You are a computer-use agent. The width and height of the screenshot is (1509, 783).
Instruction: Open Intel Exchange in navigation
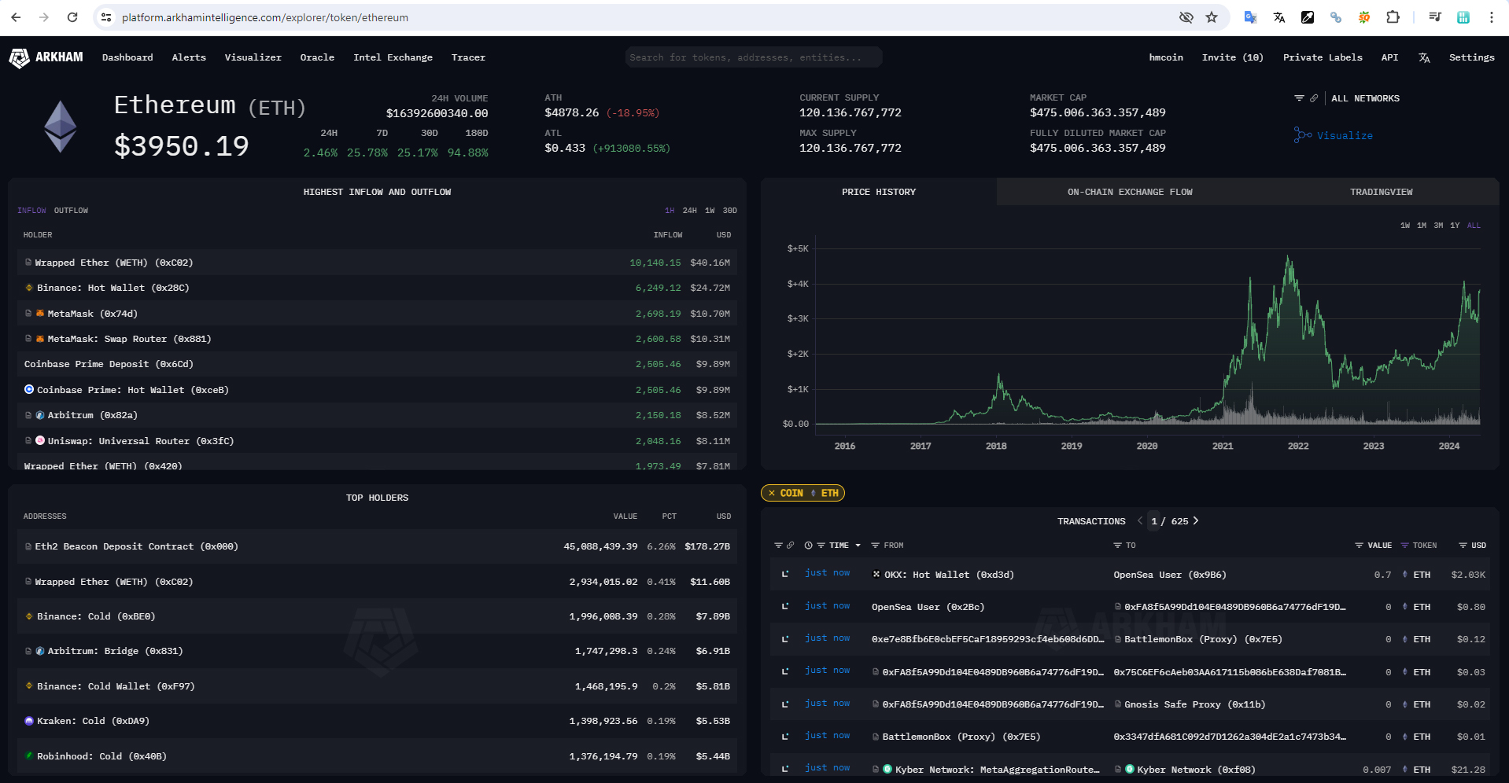393,57
